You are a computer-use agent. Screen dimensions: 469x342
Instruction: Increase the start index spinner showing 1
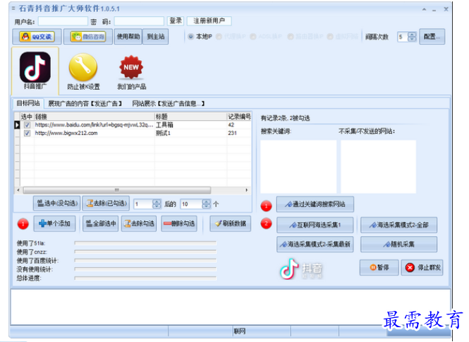pos(157,201)
